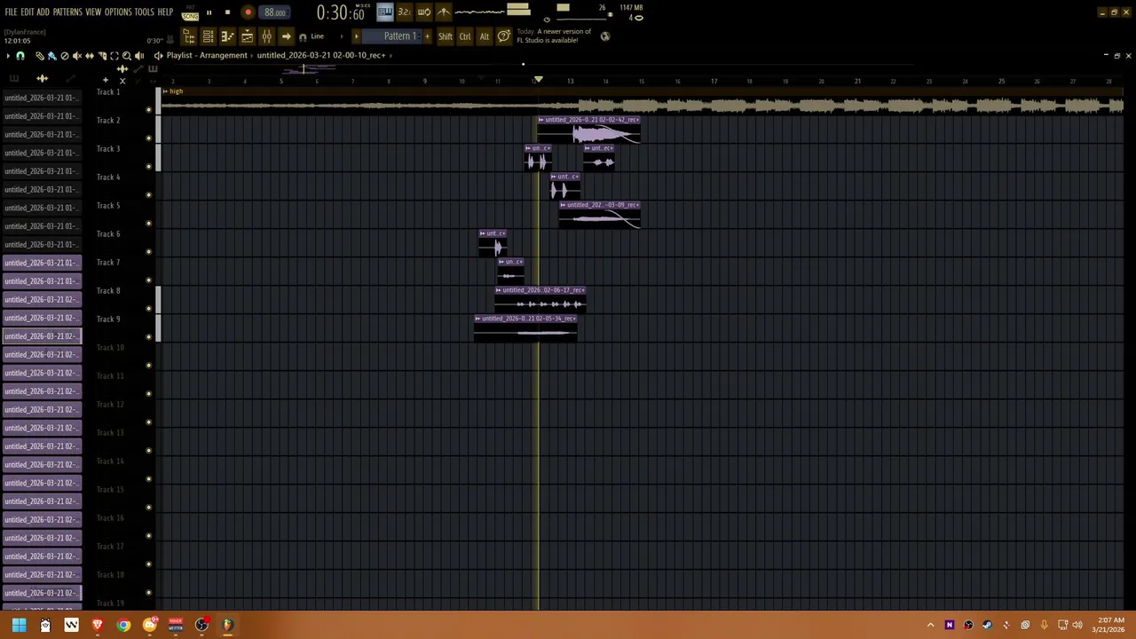Click the Shift shortcut button
Viewport: 1136px width, 639px height.
coord(446,36)
